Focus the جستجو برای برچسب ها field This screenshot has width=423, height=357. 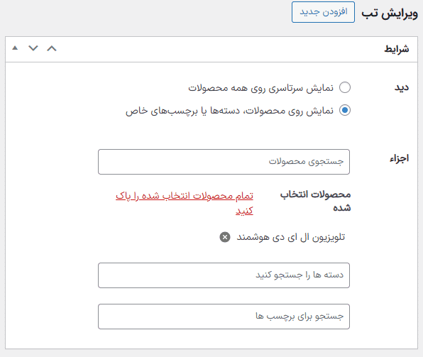tap(224, 317)
